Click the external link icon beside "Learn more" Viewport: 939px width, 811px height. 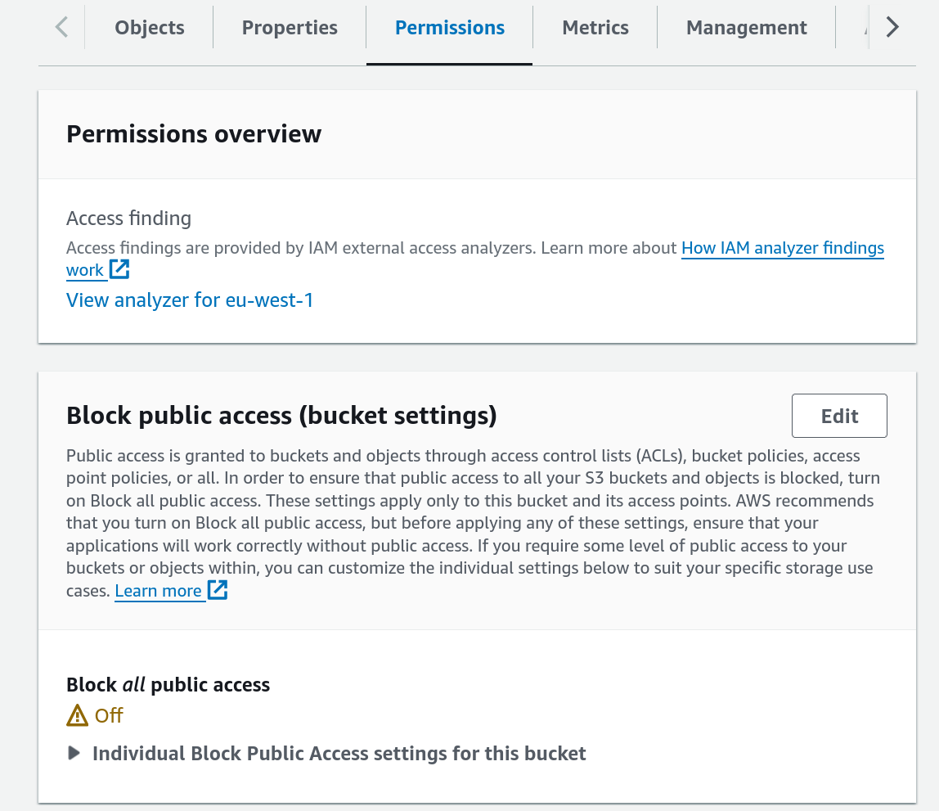(217, 589)
